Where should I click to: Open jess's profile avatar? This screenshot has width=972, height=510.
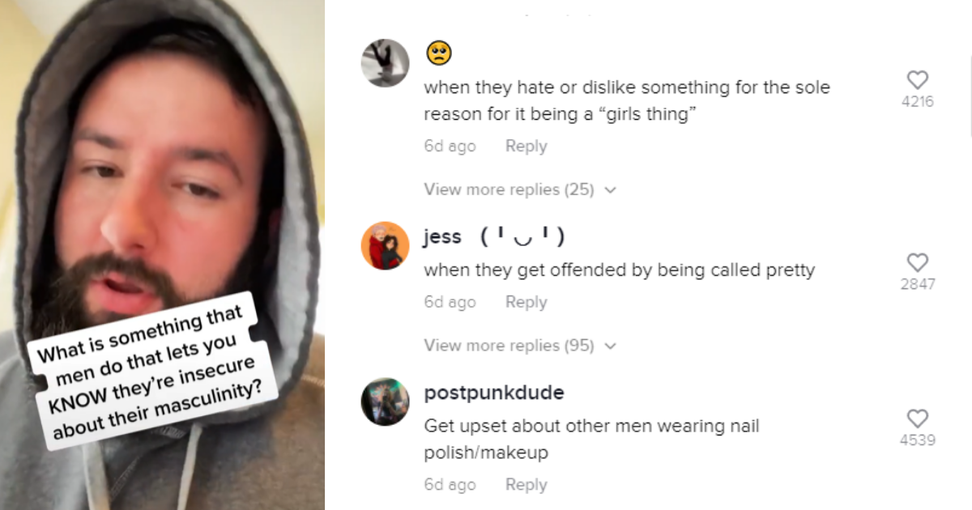[385, 245]
